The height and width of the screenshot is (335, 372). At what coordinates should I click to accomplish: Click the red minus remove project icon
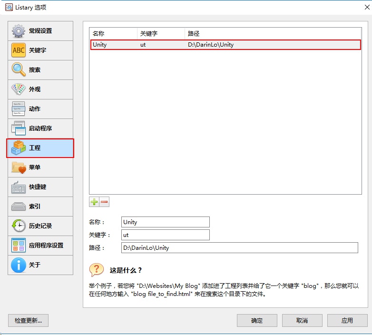pos(104,202)
